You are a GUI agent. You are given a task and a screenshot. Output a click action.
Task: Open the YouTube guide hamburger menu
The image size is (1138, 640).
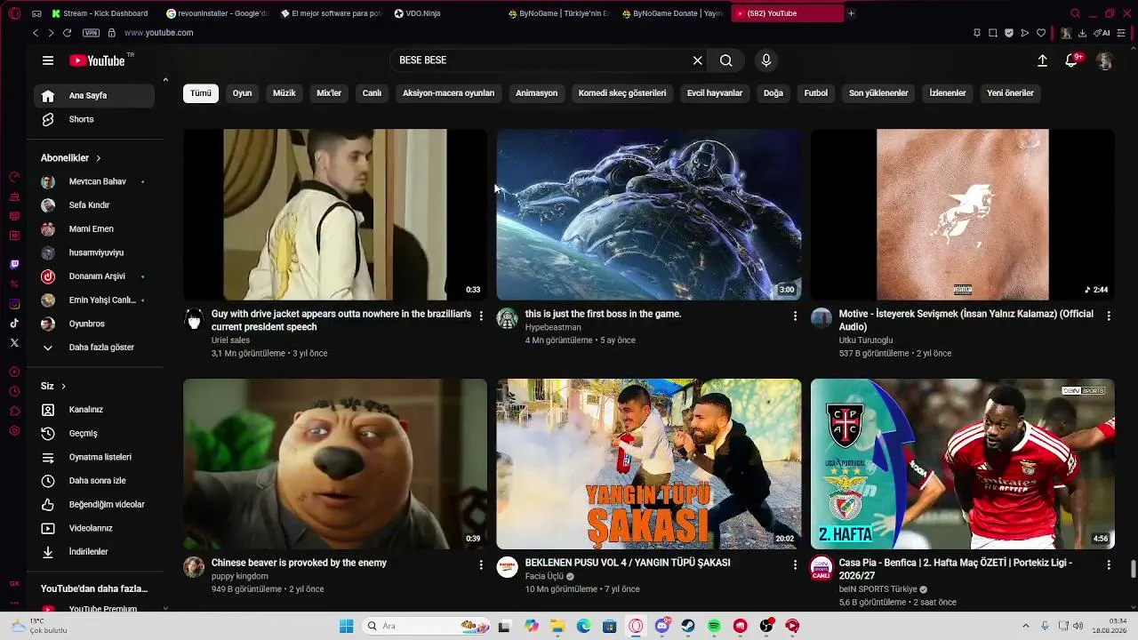pos(48,60)
